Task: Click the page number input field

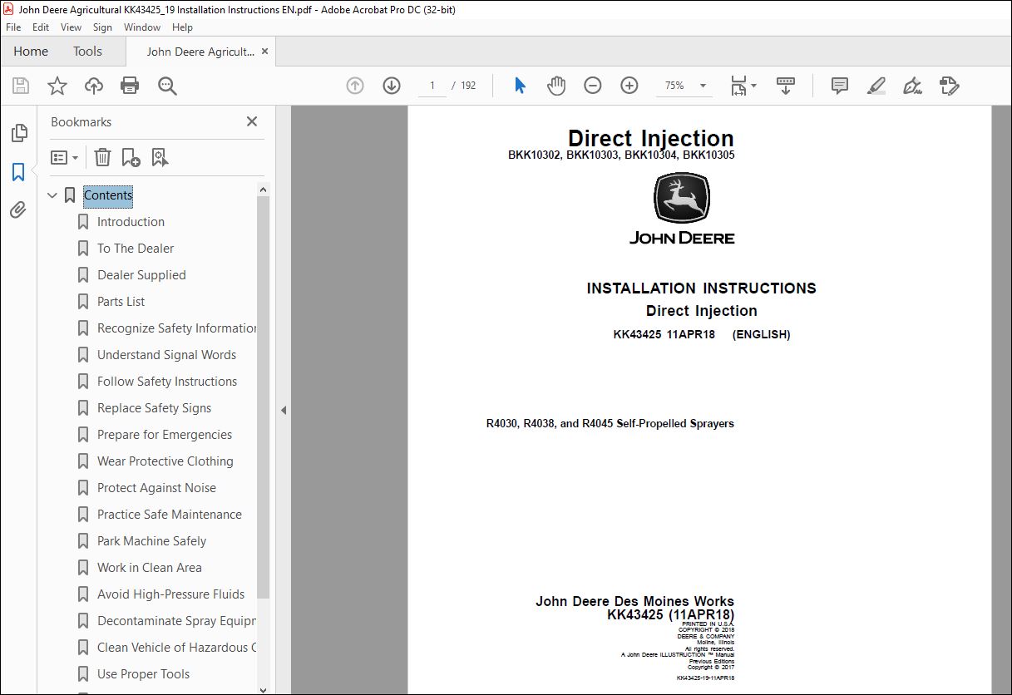Action: (x=432, y=86)
